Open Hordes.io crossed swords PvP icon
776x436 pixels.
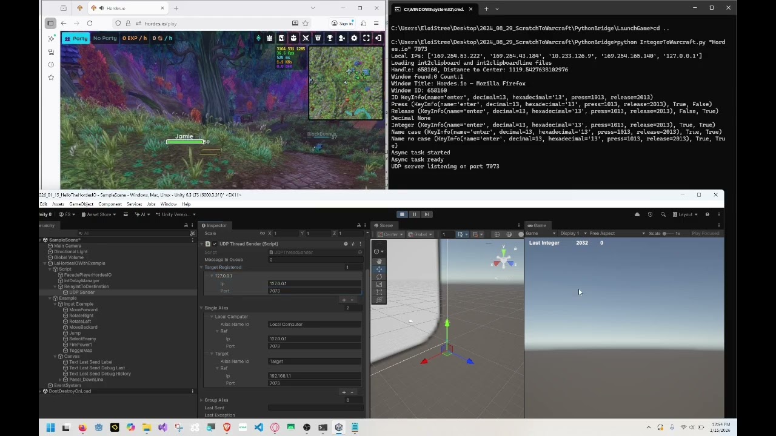(x=306, y=38)
